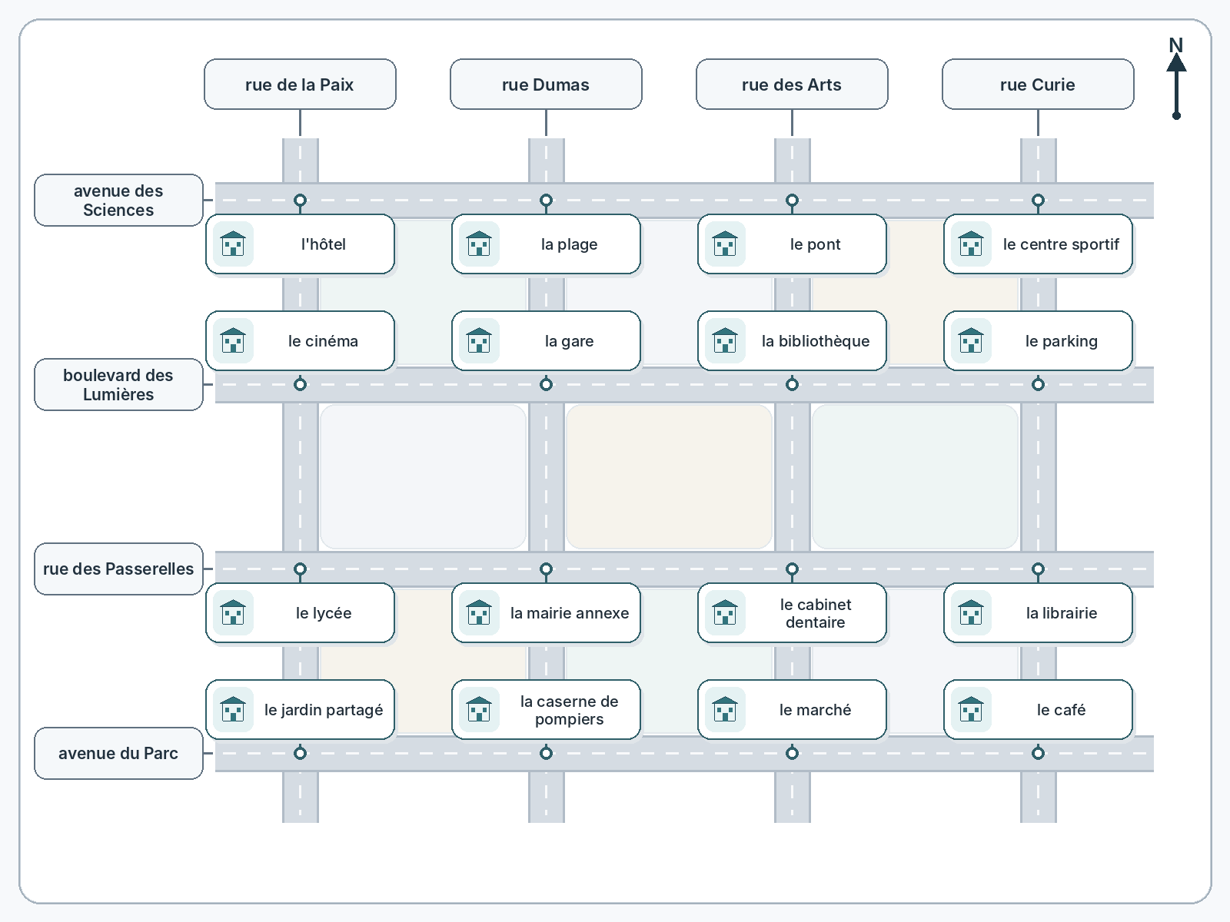Select the le parking text label
This screenshot has width=1230, height=922.
coord(1062,341)
